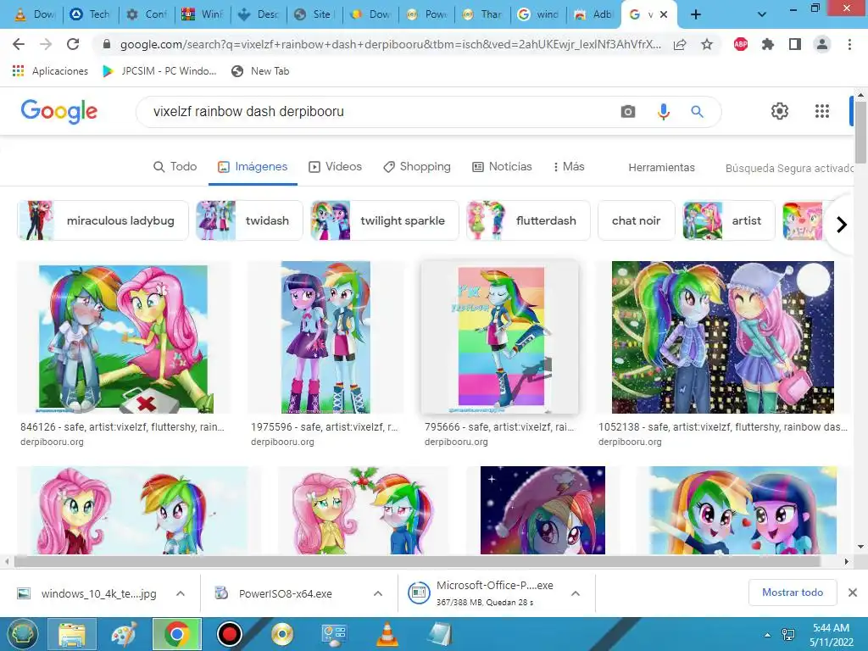
Task: Search by image camera icon
Action: 628,112
